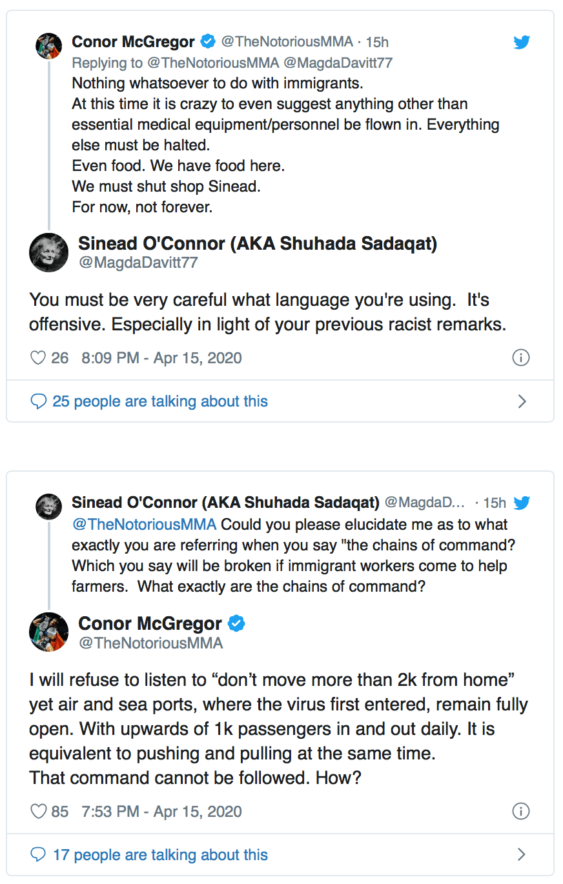Viewport: 563px width, 884px height.
Task: Click the info icon on the bottom tweet
Action: tap(521, 811)
